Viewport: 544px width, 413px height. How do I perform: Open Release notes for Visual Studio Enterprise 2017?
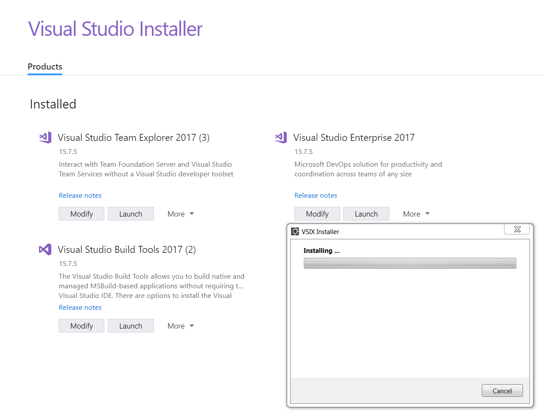(316, 195)
